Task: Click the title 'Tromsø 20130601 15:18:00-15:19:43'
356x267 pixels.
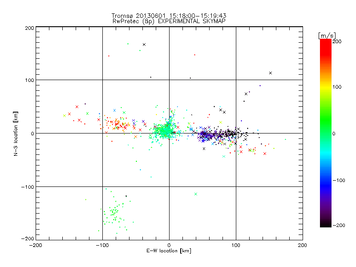Action: click(x=169, y=16)
